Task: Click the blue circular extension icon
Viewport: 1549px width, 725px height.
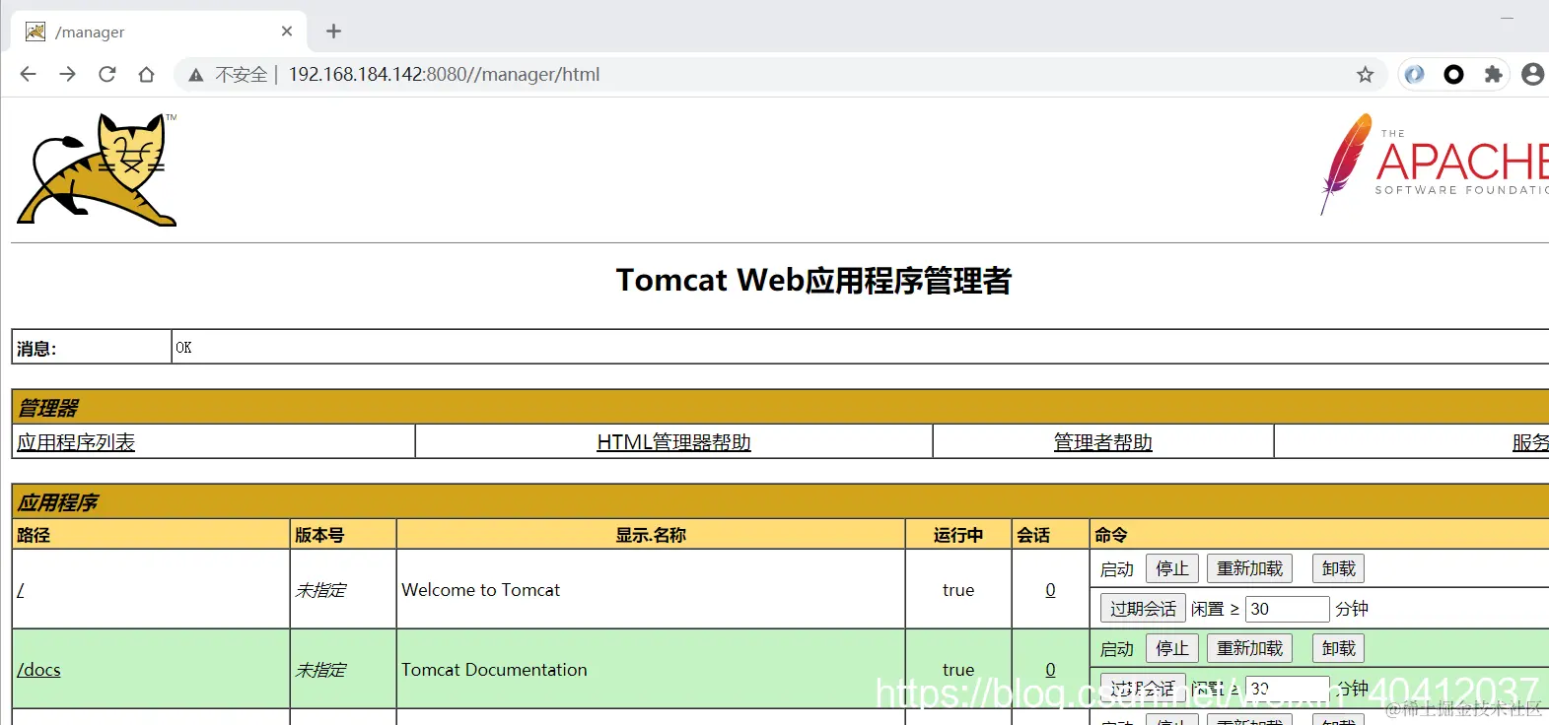Action: pyautogui.click(x=1415, y=74)
